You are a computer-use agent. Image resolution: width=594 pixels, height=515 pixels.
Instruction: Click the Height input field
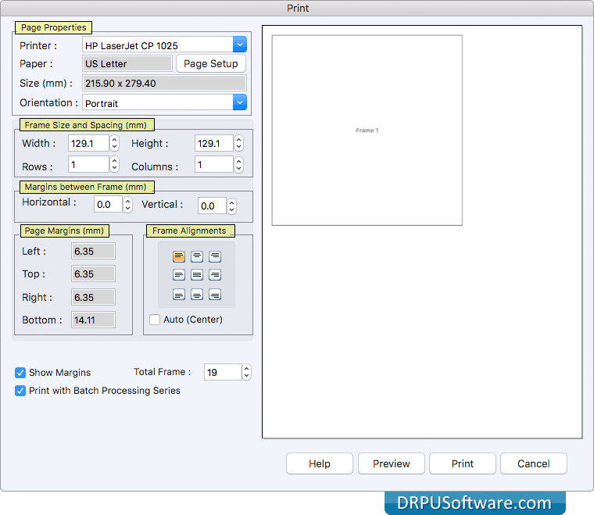pos(214,143)
